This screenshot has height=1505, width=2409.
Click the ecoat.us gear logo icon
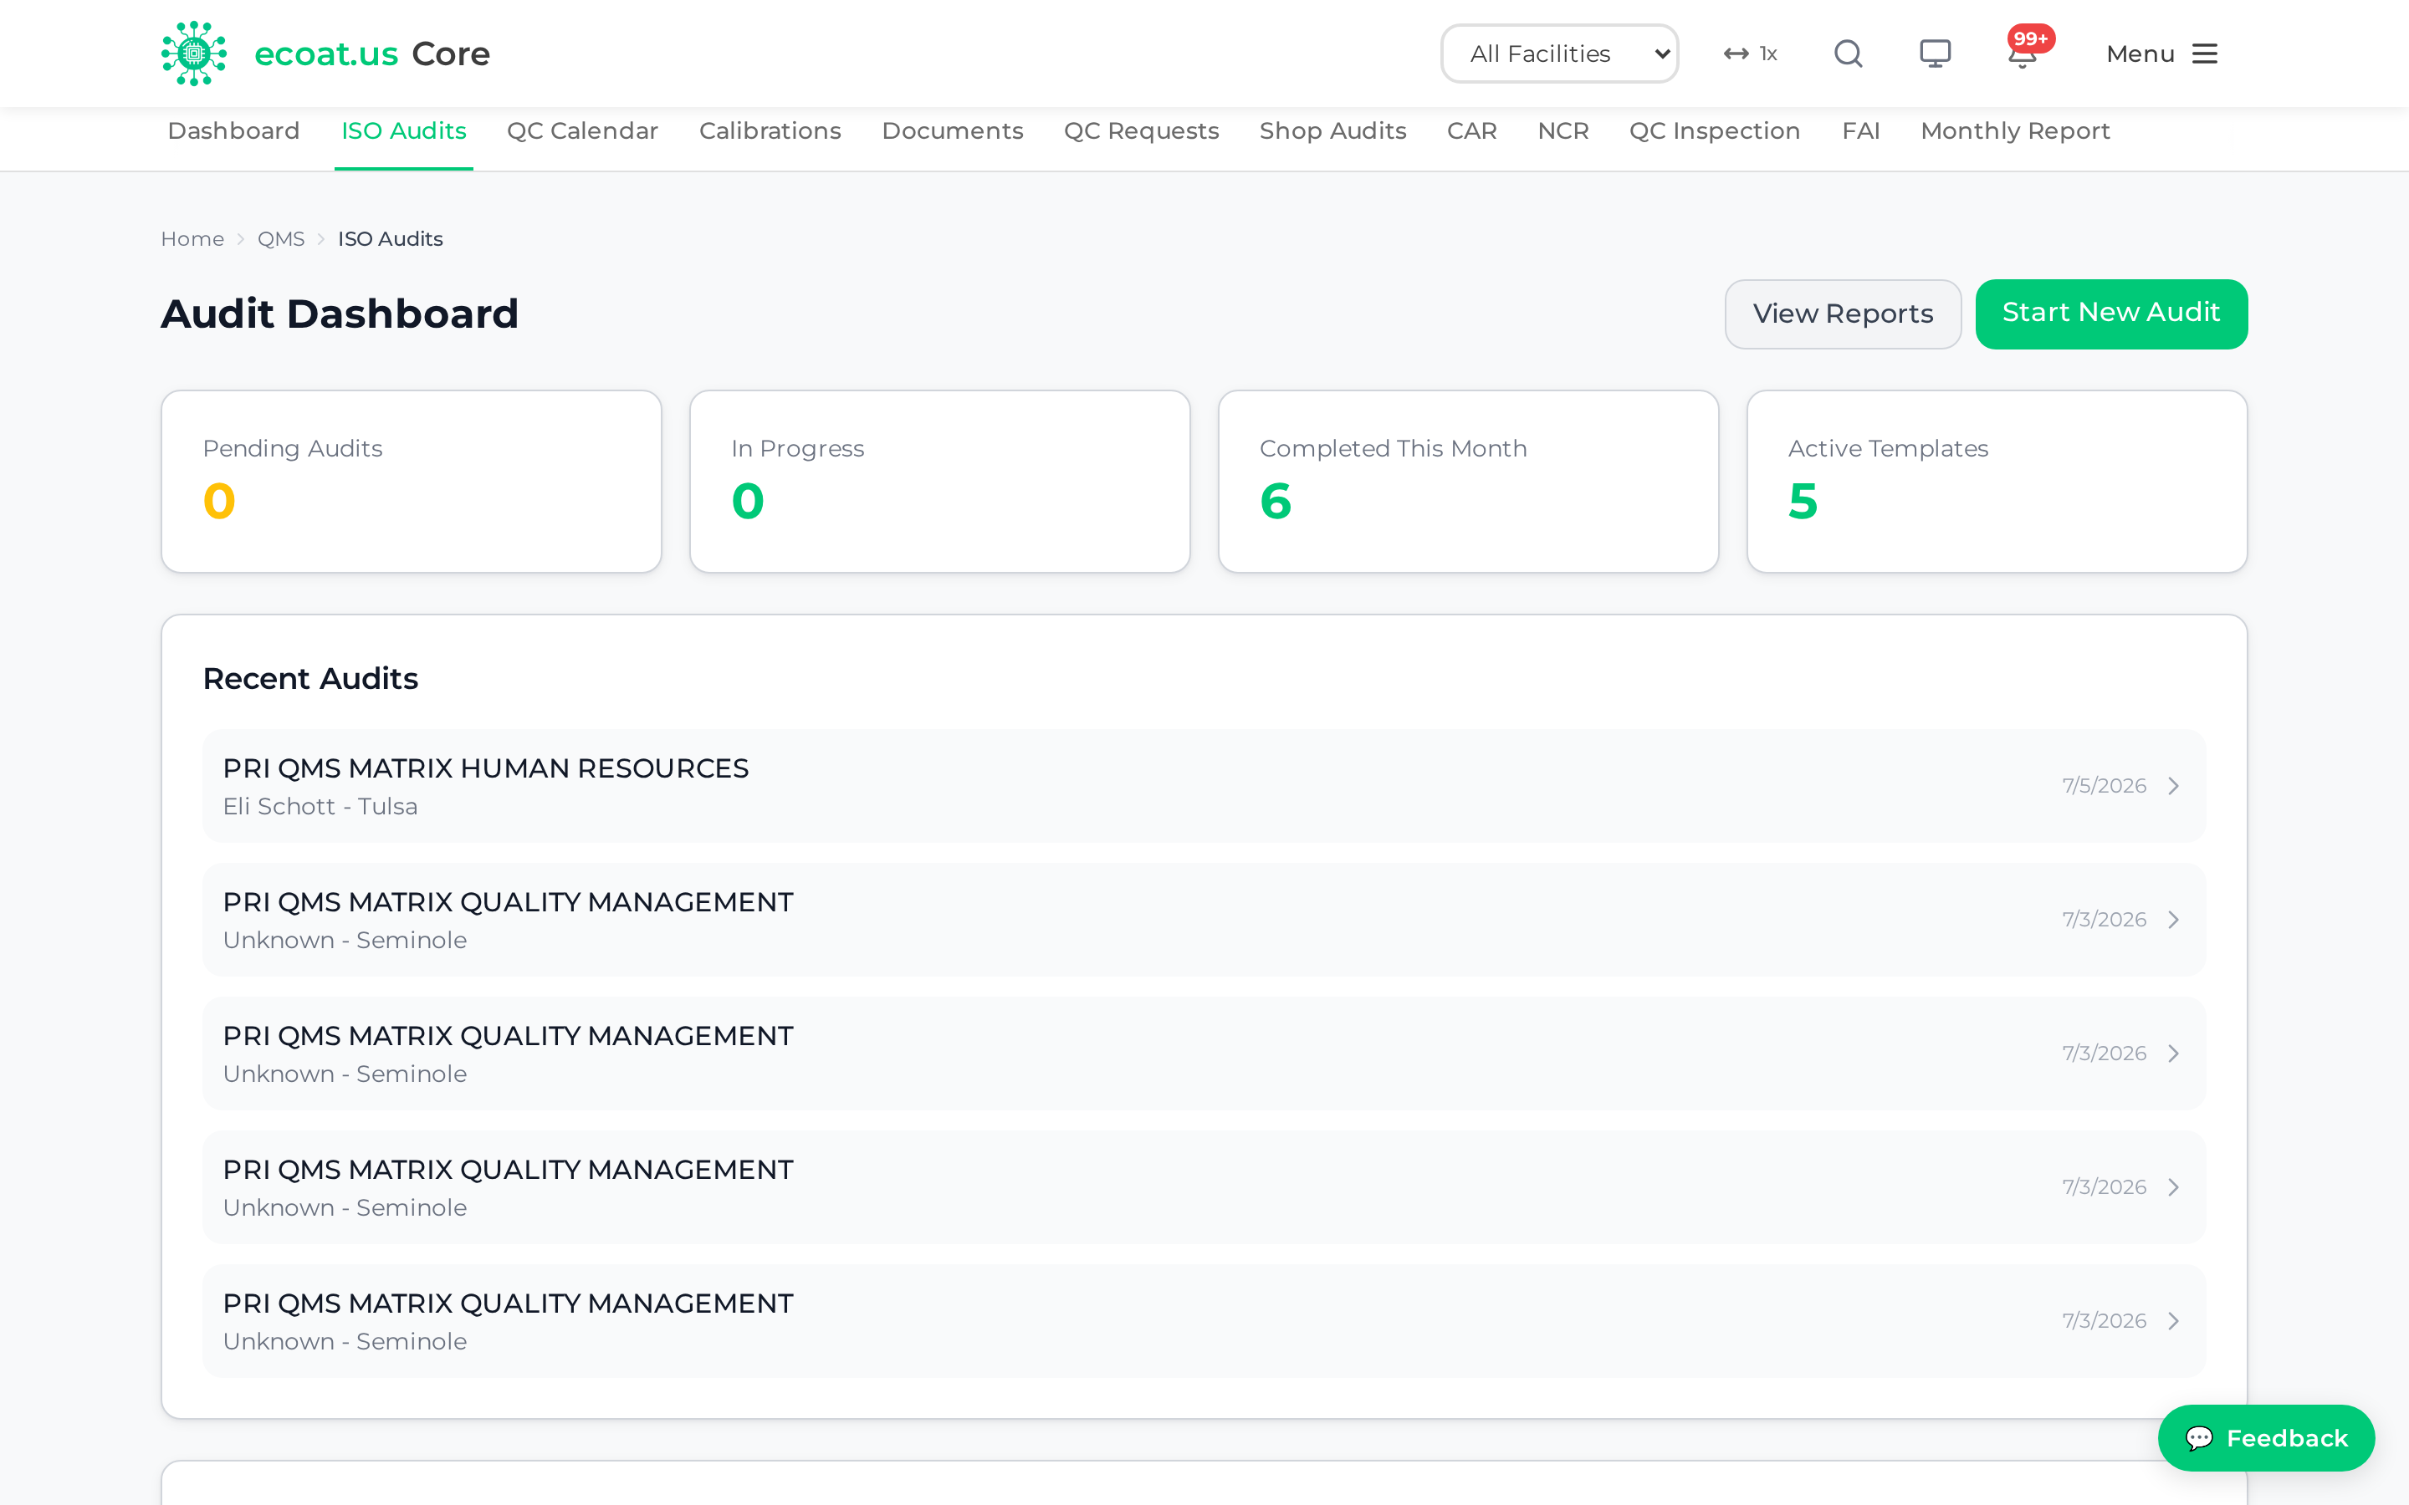194,54
